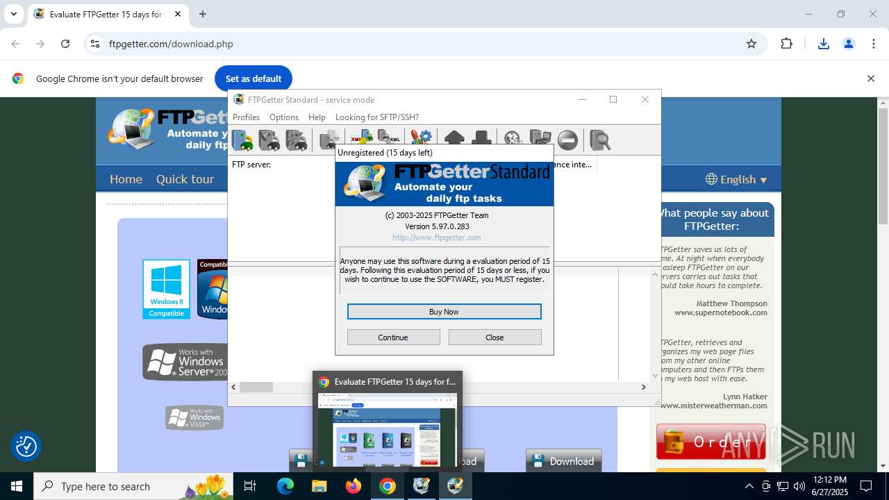Reload the page in Chrome

point(65,44)
